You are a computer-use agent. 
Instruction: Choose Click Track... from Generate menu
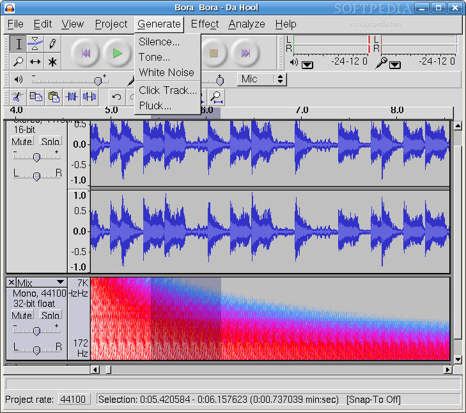click(167, 90)
